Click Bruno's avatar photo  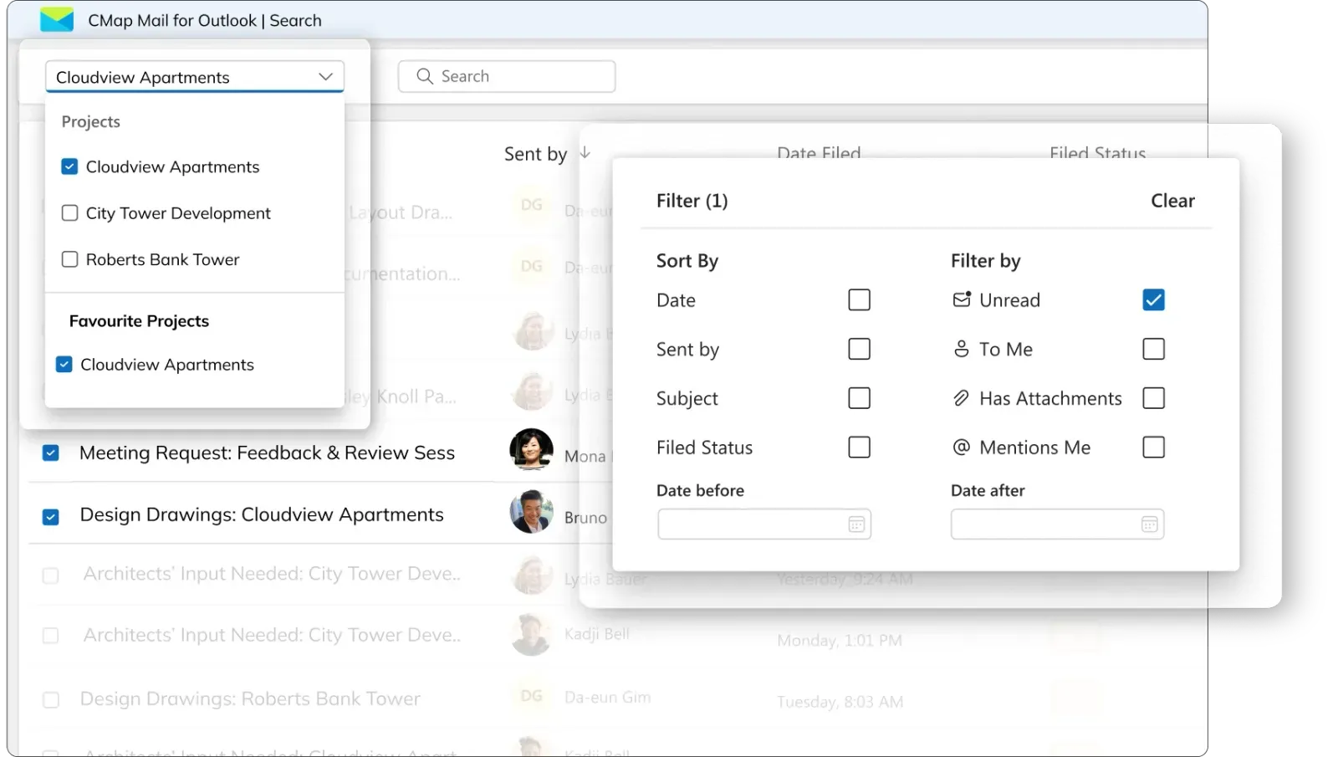coord(531,512)
